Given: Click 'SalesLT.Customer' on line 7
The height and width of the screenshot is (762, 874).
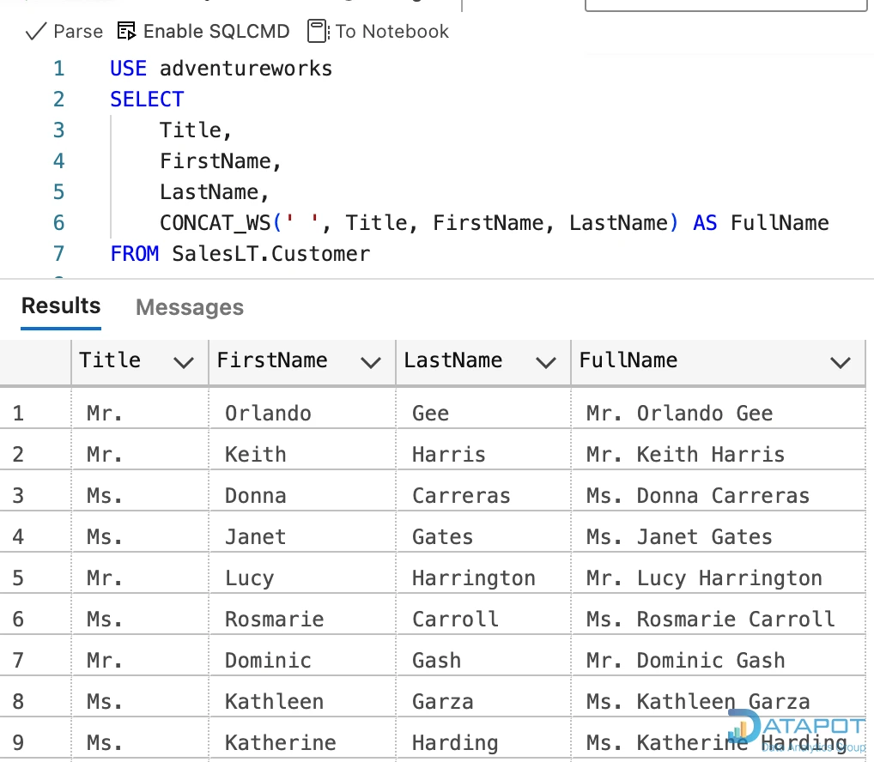Looking at the screenshot, I should click(x=271, y=254).
